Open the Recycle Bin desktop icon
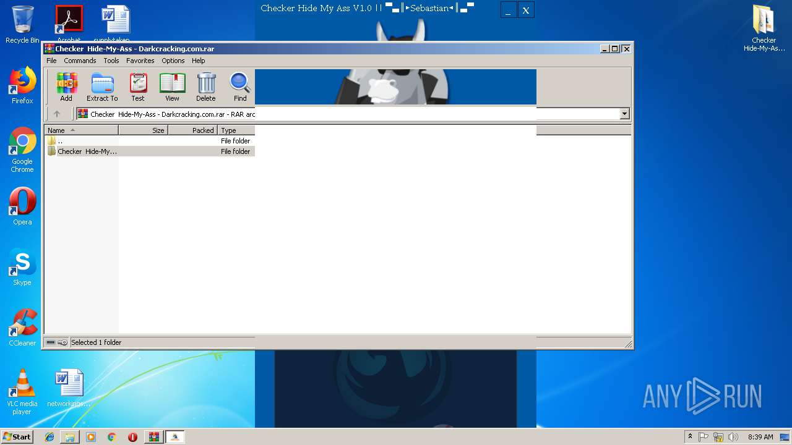The image size is (792, 445). 22,24
